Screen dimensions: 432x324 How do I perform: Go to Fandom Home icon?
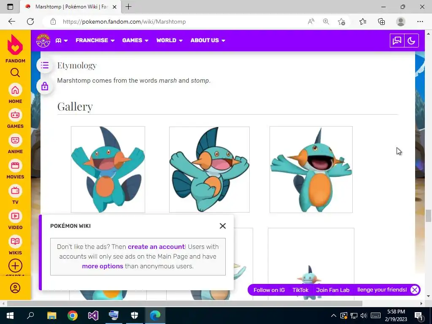pos(15,90)
